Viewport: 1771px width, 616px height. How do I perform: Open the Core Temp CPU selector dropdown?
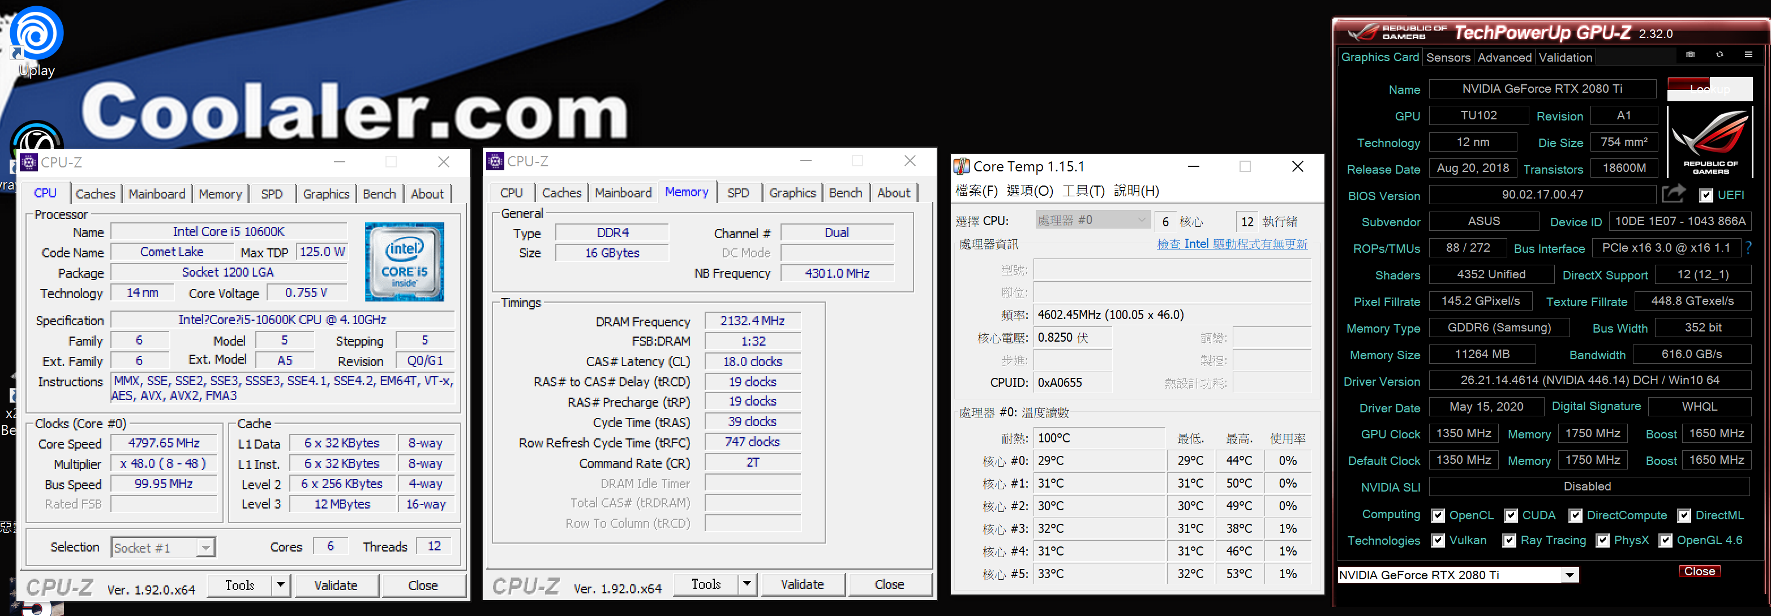click(1093, 221)
